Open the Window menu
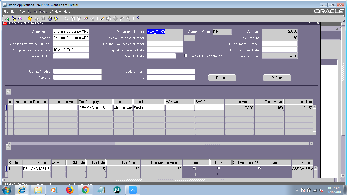Screen dimensions: 347x195 click(55, 12)
